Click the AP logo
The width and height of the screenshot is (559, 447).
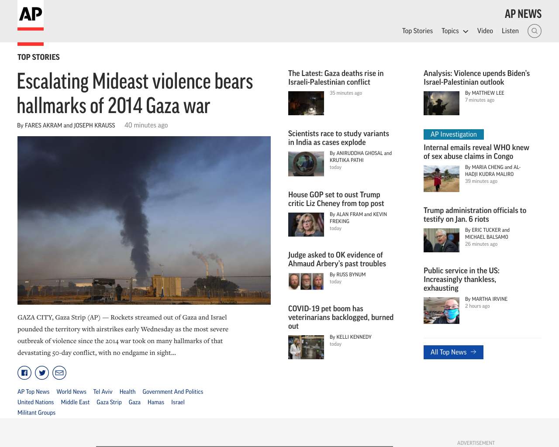(31, 15)
